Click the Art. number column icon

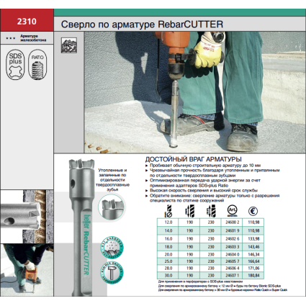tap(232, 211)
